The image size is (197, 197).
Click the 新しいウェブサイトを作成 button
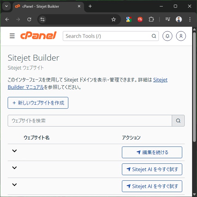pyautogui.click(x=38, y=103)
